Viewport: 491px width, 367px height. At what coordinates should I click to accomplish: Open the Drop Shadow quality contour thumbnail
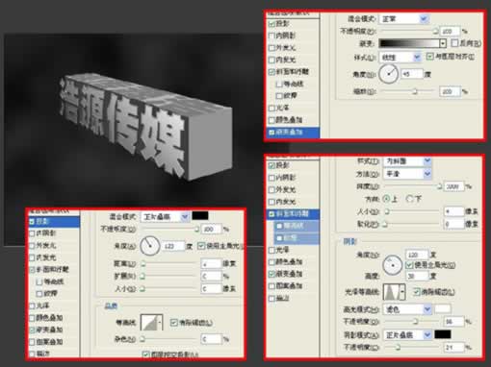coord(151,323)
